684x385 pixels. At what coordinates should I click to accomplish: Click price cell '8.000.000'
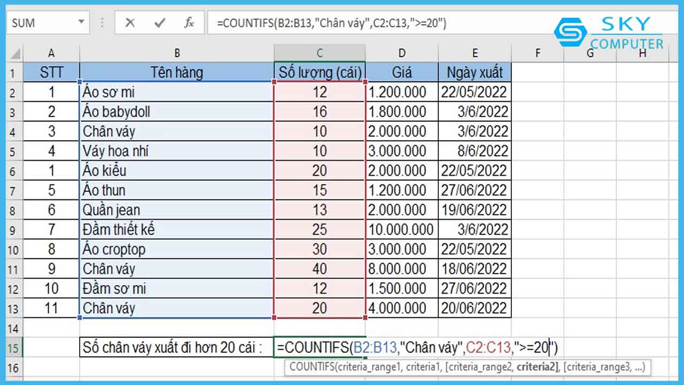402,269
